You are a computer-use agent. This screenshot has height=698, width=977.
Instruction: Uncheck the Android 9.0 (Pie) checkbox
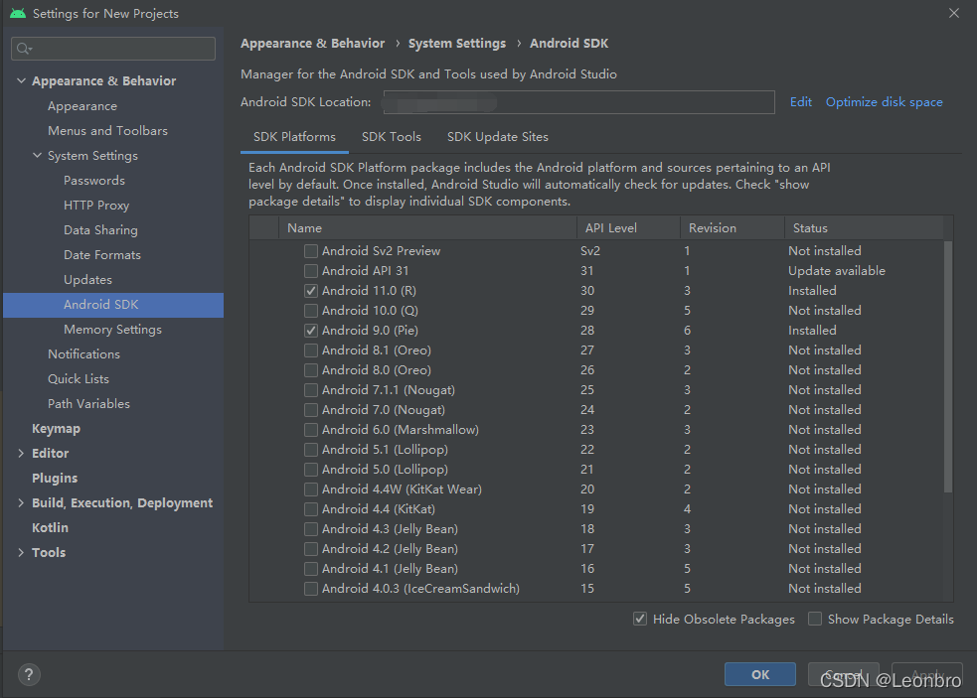311,331
